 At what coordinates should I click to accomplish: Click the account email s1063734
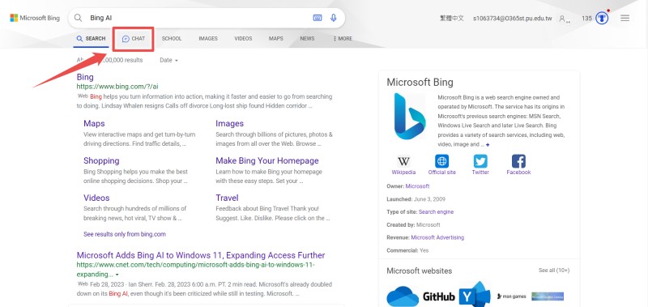(x=513, y=18)
